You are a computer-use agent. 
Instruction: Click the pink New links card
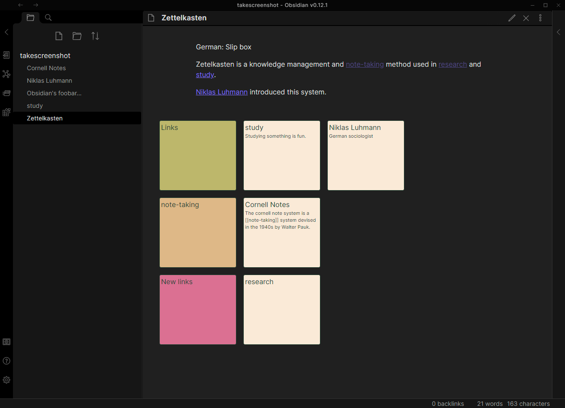pyautogui.click(x=198, y=310)
